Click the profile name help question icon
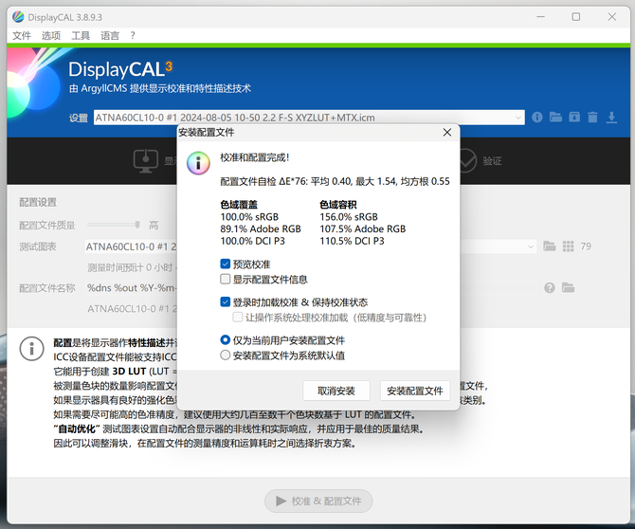Viewport: 635px width, 529px height. pyautogui.click(x=550, y=288)
